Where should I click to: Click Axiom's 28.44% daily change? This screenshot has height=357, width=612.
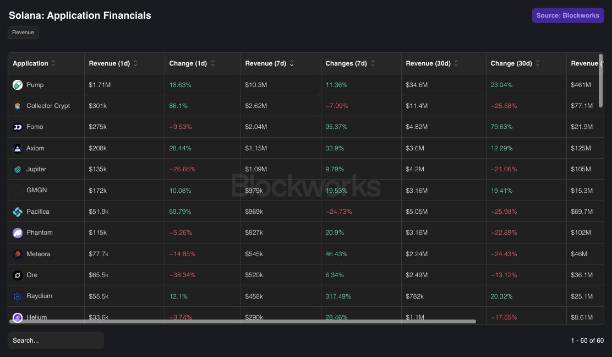180,148
